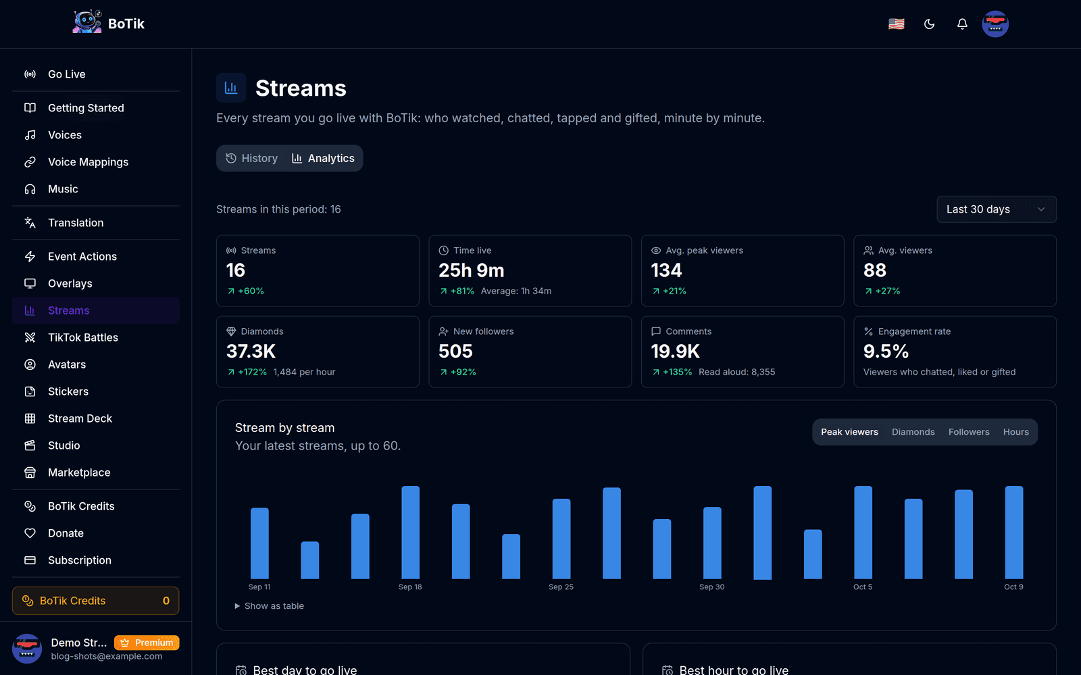Click the Engagement rate 9.5% value
The height and width of the screenshot is (675, 1081).
click(886, 352)
